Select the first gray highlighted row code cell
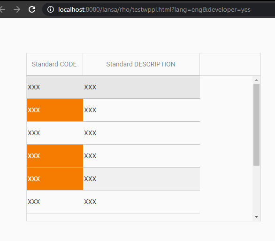 tap(55, 87)
